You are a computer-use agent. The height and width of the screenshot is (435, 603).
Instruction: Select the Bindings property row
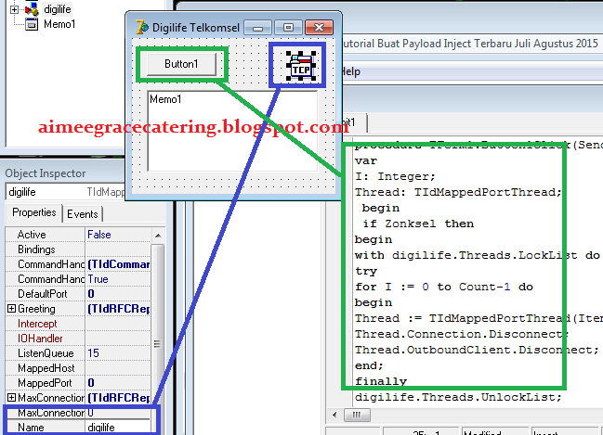point(78,249)
